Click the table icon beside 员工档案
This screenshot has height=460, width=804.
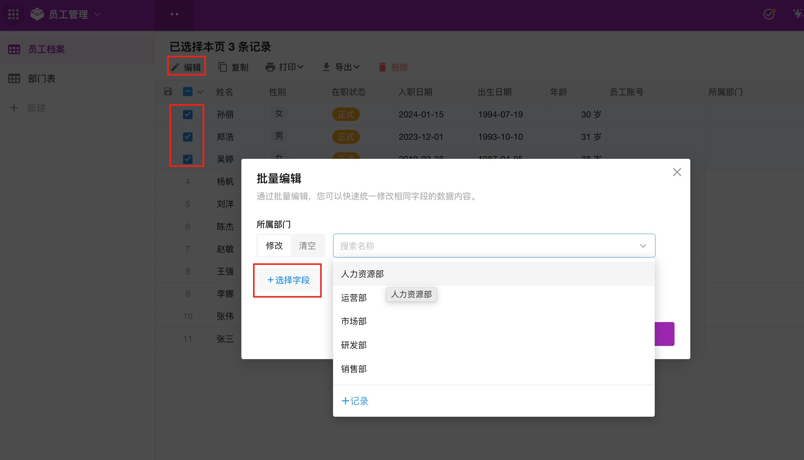pyautogui.click(x=14, y=49)
